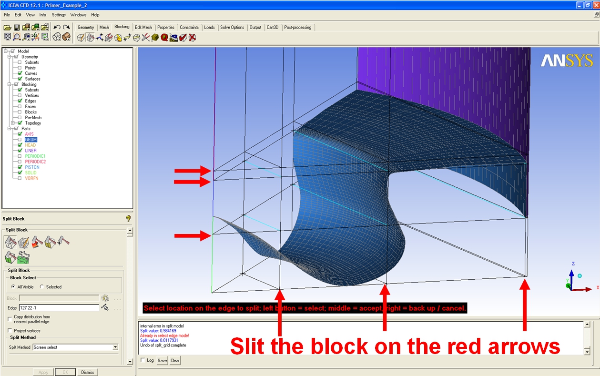Click the Delete Block red X icon
This screenshot has width=600, height=376.
tap(193, 38)
